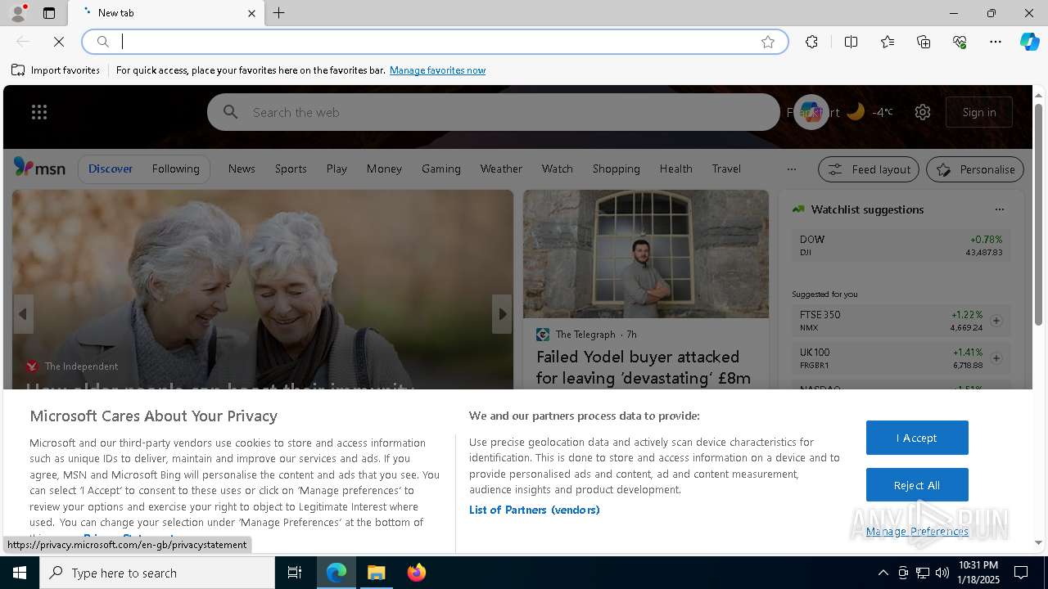Open Browser essentials icon
This screenshot has height=589, width=1048.
point(960,42)
